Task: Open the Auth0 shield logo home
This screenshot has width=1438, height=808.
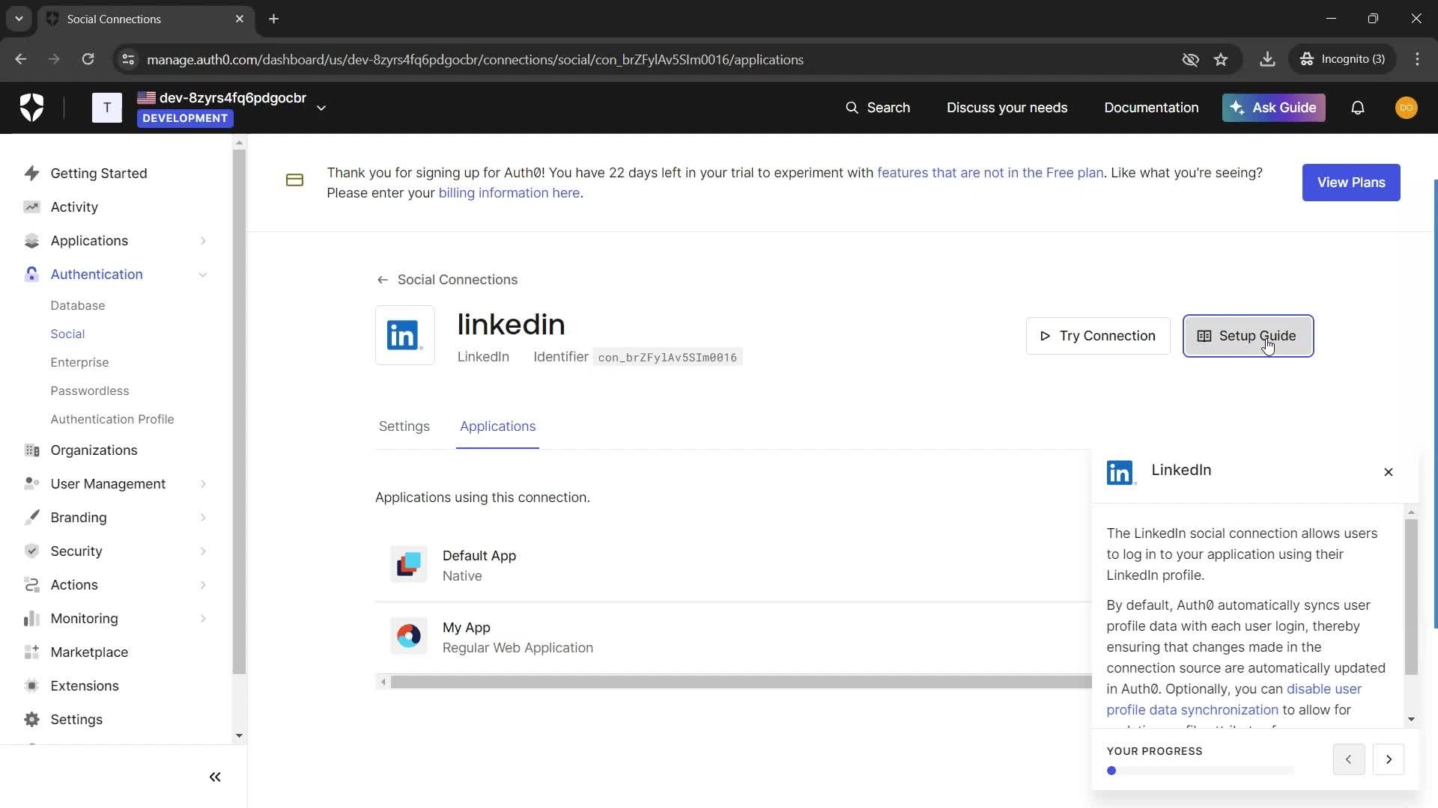Action: click(x=31, y=108)
